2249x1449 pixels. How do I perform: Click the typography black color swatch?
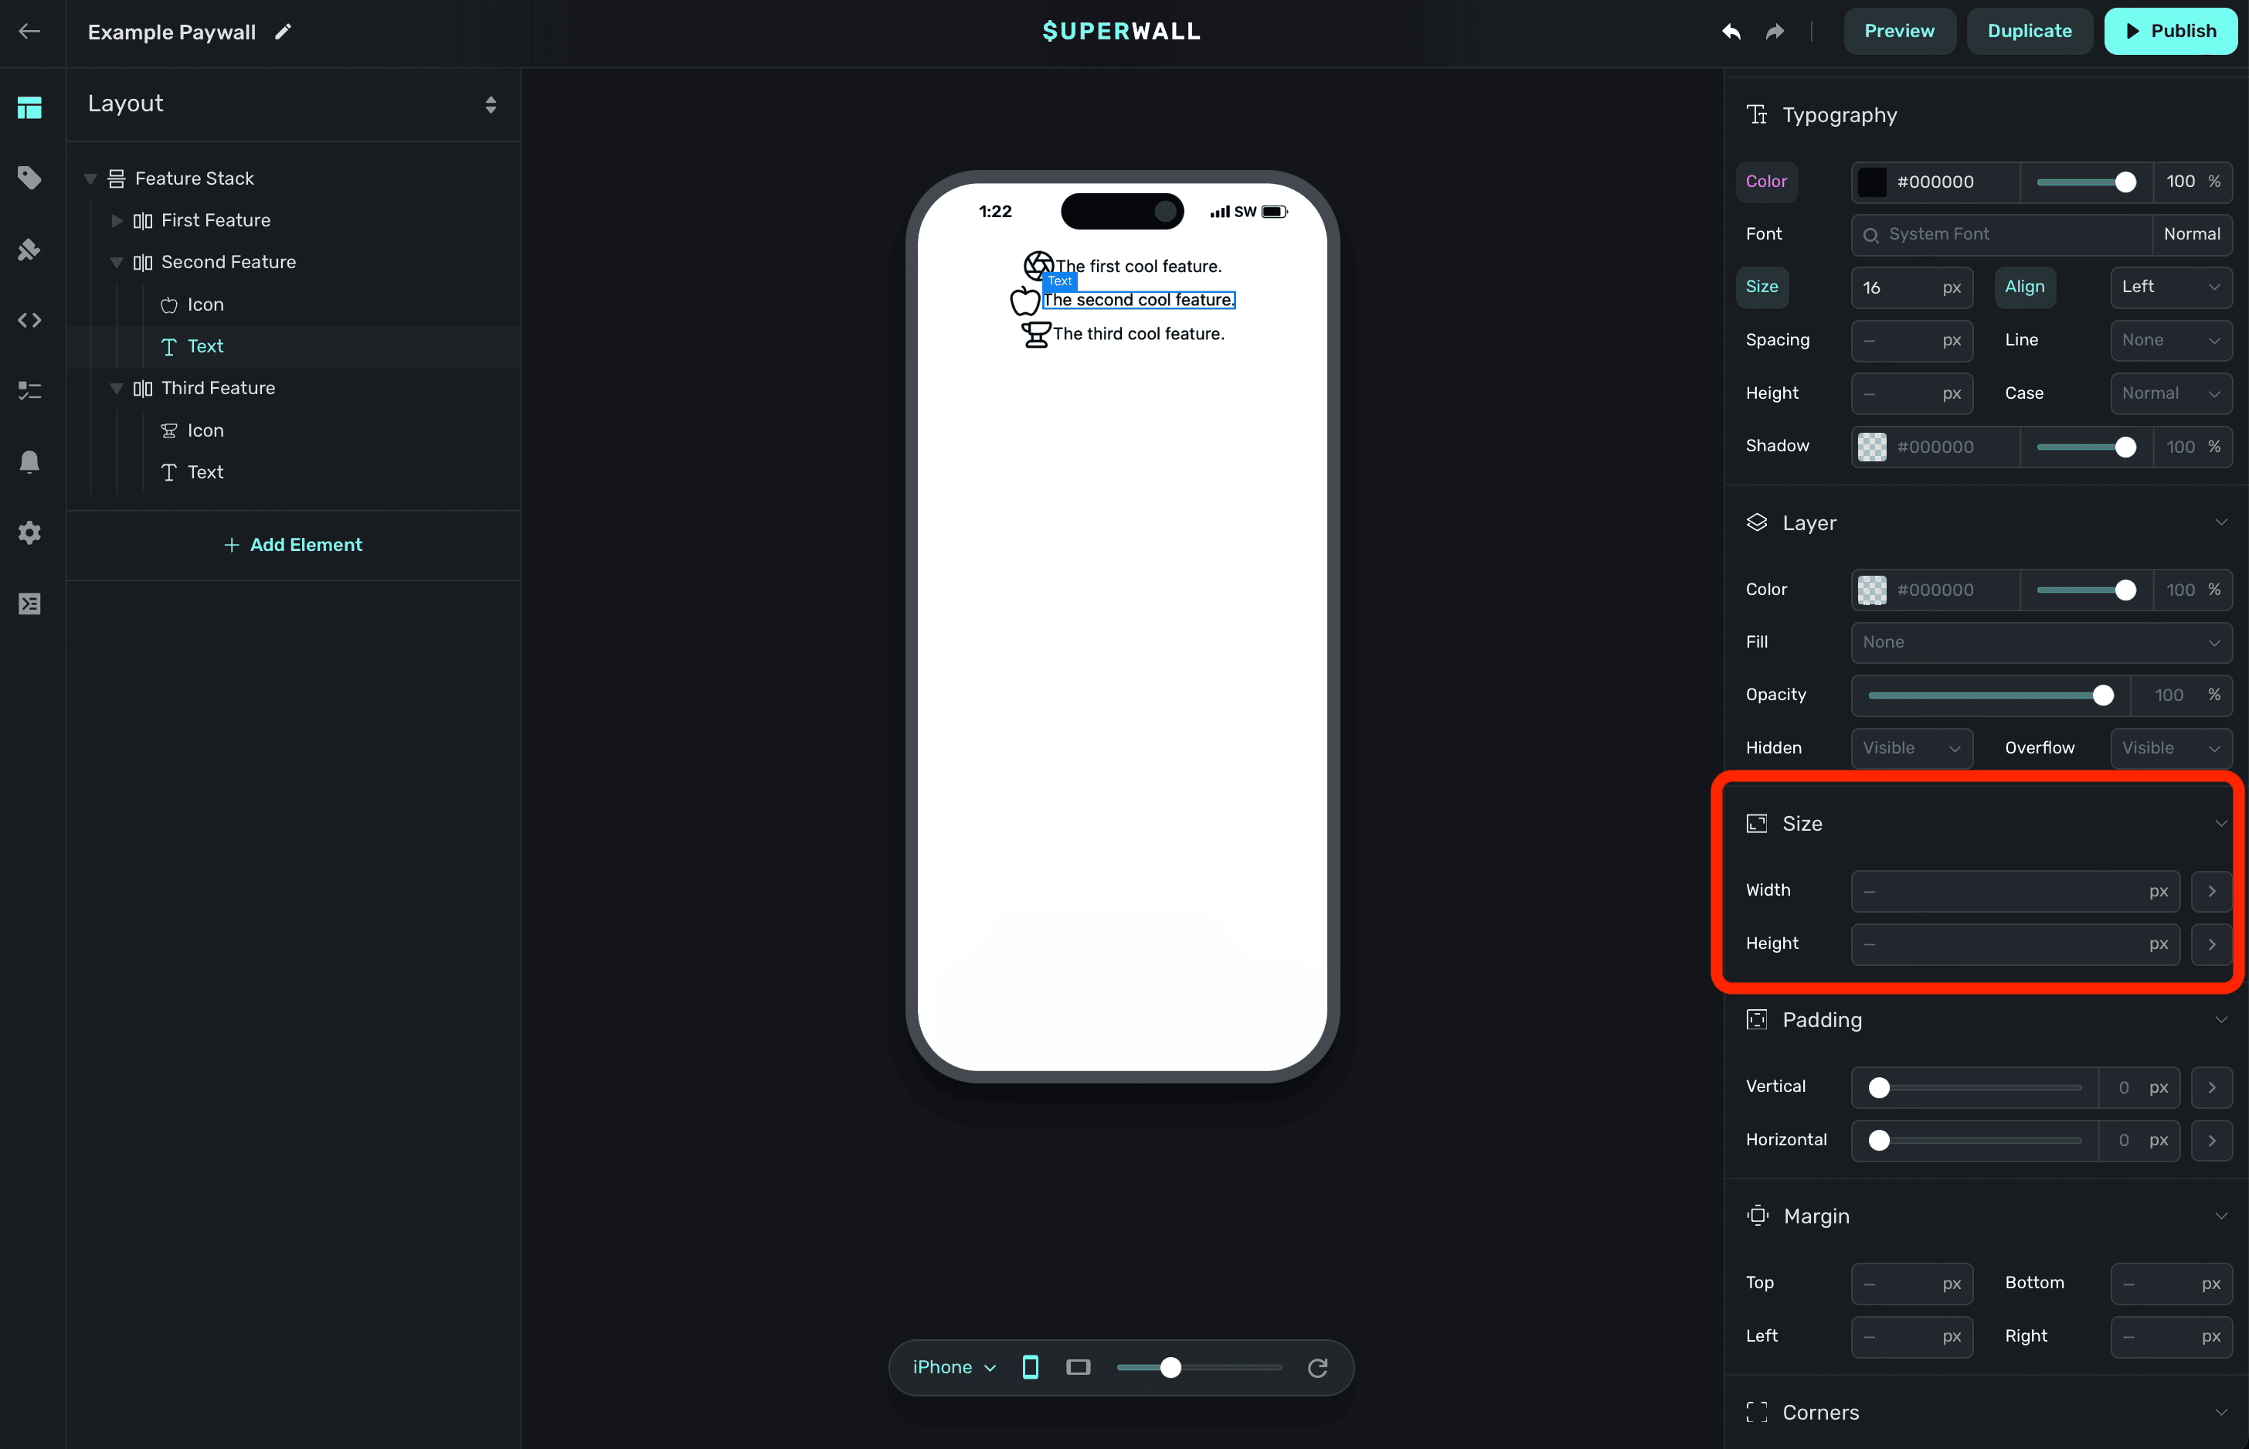pyautogui.click(x=1872, y=182)
